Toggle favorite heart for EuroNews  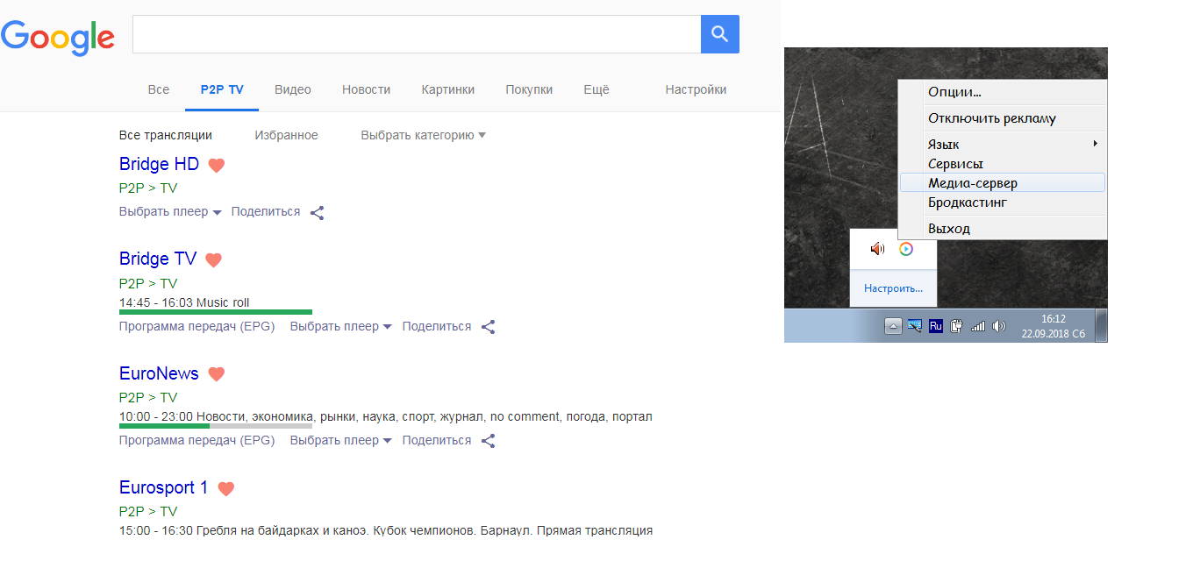[217, 374]
